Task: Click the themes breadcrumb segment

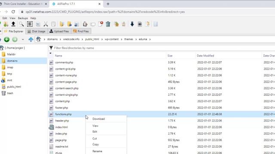Action: point(128,39)
